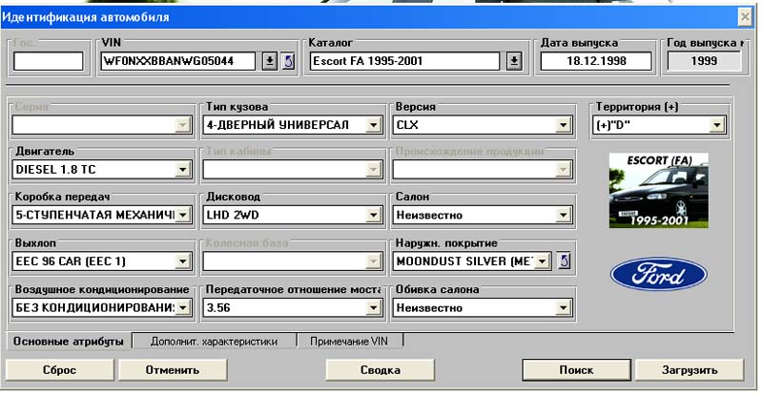Click into the Дата выпуска date field

pyautogui.click(x=595, y=61)
